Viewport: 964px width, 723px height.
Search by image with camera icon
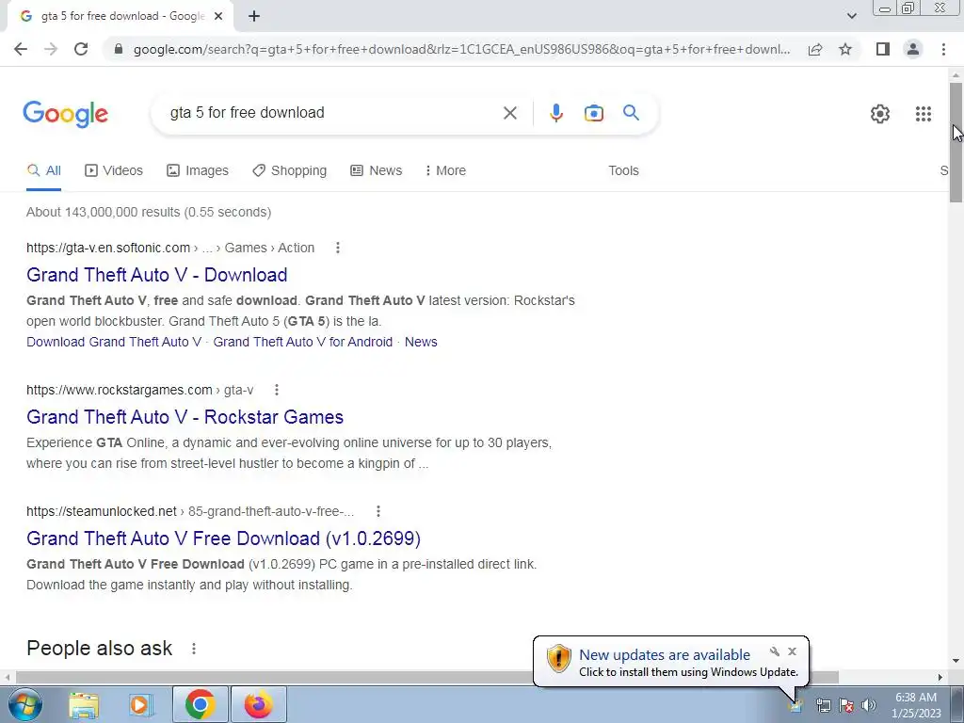594,113
